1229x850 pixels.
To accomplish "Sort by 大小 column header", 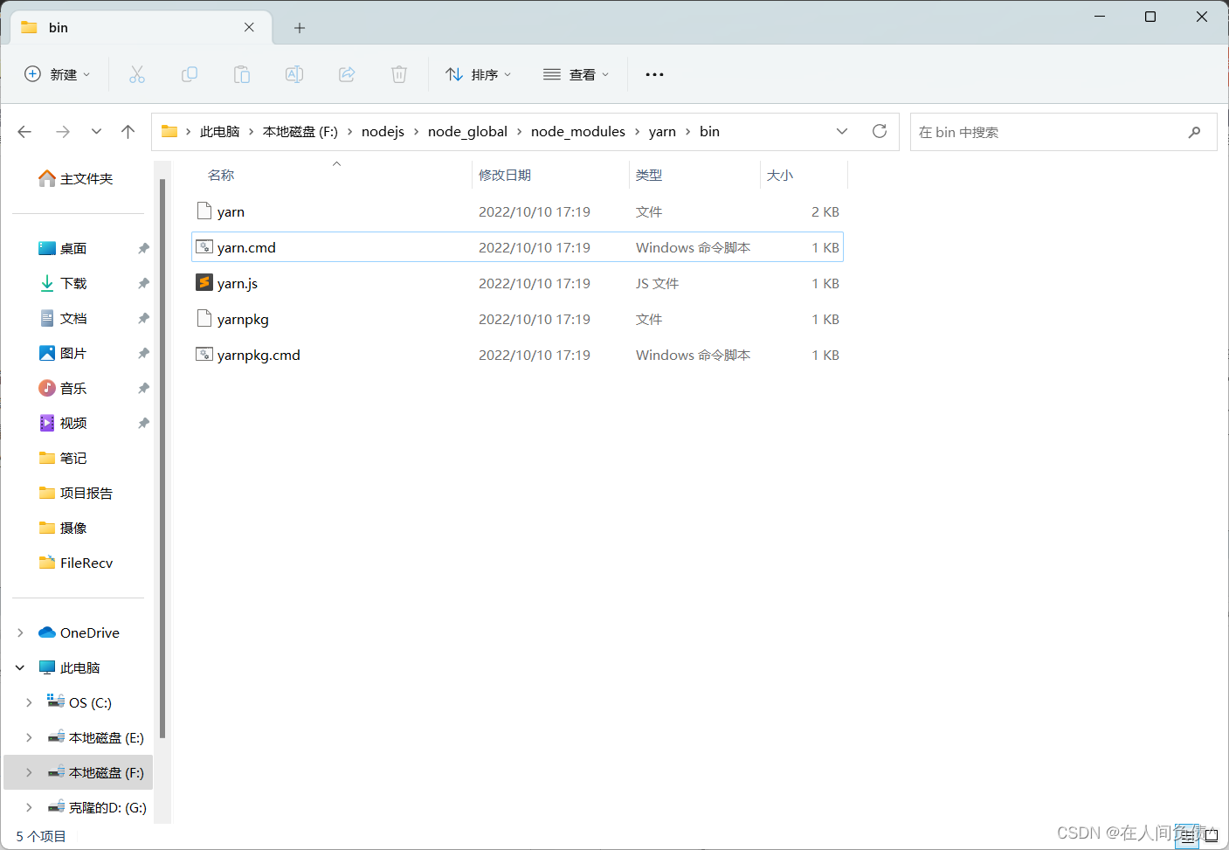I will pos(780,175).
